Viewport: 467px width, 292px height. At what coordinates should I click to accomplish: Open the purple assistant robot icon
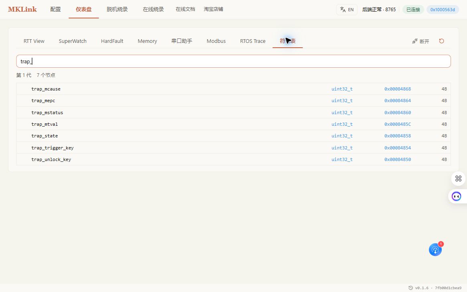tap(456, 196)
